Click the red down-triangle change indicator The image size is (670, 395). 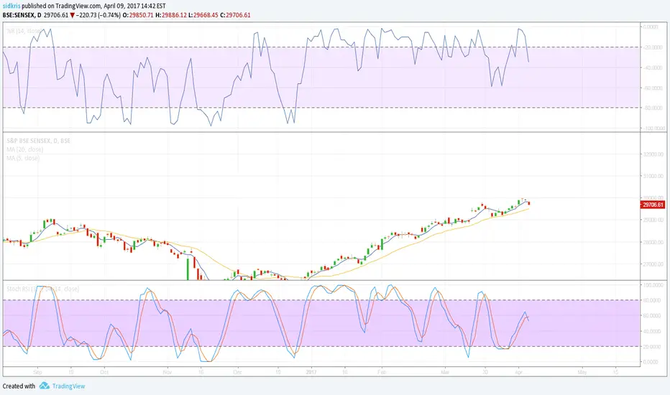(x=72, y=15)
